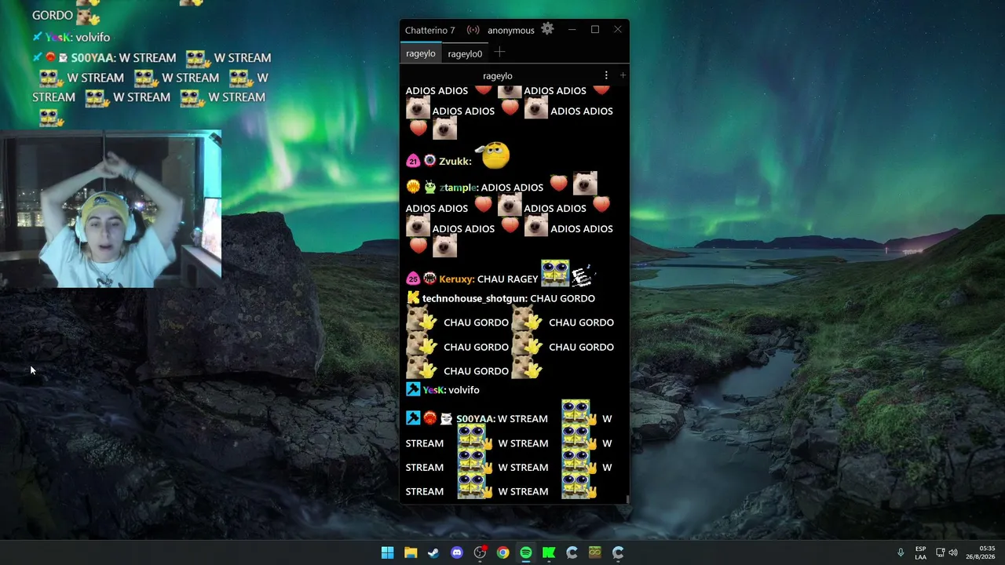Click the Chatterino chat scrollbar
This screenshot has width=1005, height=565.
627,499
